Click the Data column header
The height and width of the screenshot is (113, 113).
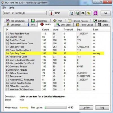coord(84,30)
